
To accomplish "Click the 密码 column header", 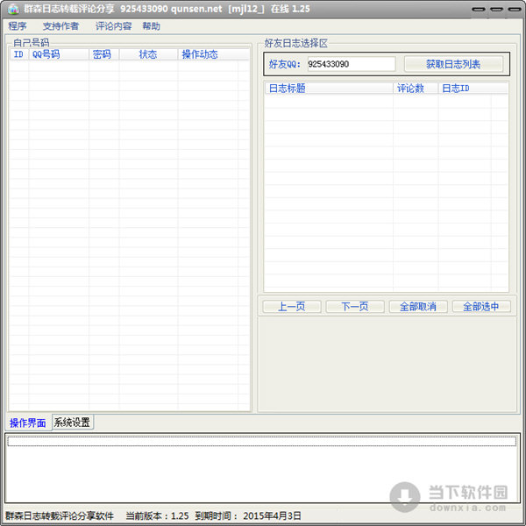I will (x=103, y=54).
